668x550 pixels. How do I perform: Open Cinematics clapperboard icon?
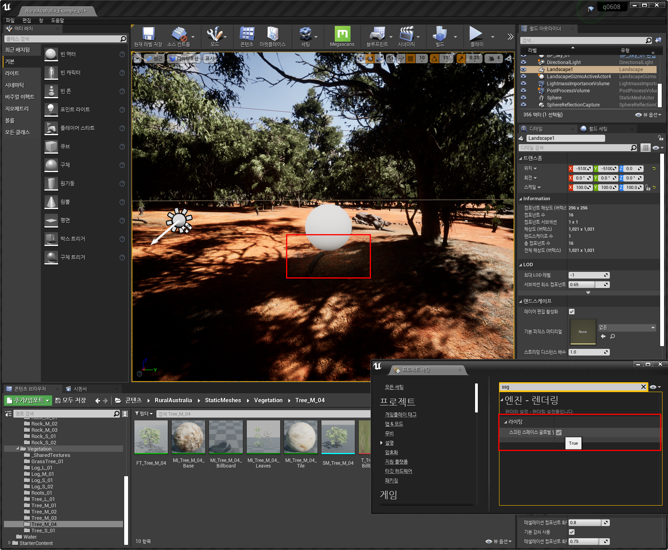[x=407, y=34]
